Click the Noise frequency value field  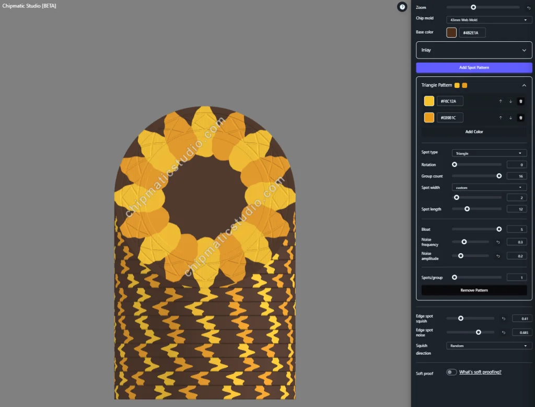pyautogui.click(x=517, y=242)
